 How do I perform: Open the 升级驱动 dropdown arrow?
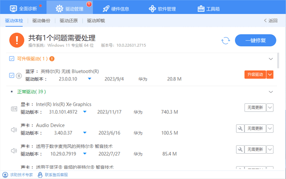coord(270,74)
